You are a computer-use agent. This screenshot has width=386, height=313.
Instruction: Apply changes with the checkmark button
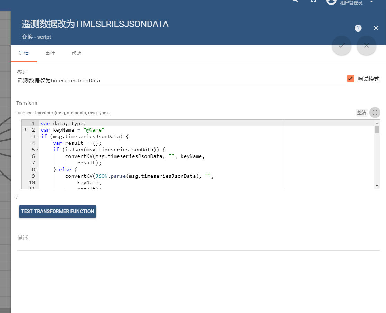[x=341, y=46]
